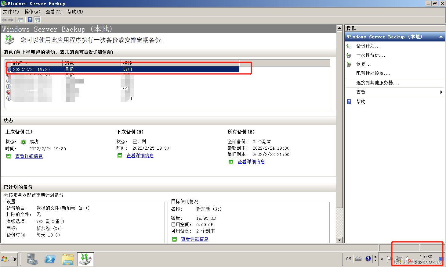Screen dimensions: 446x267
Task: Click the CH input language indicator
Action: pyautogui.click(x=349, y=259)
